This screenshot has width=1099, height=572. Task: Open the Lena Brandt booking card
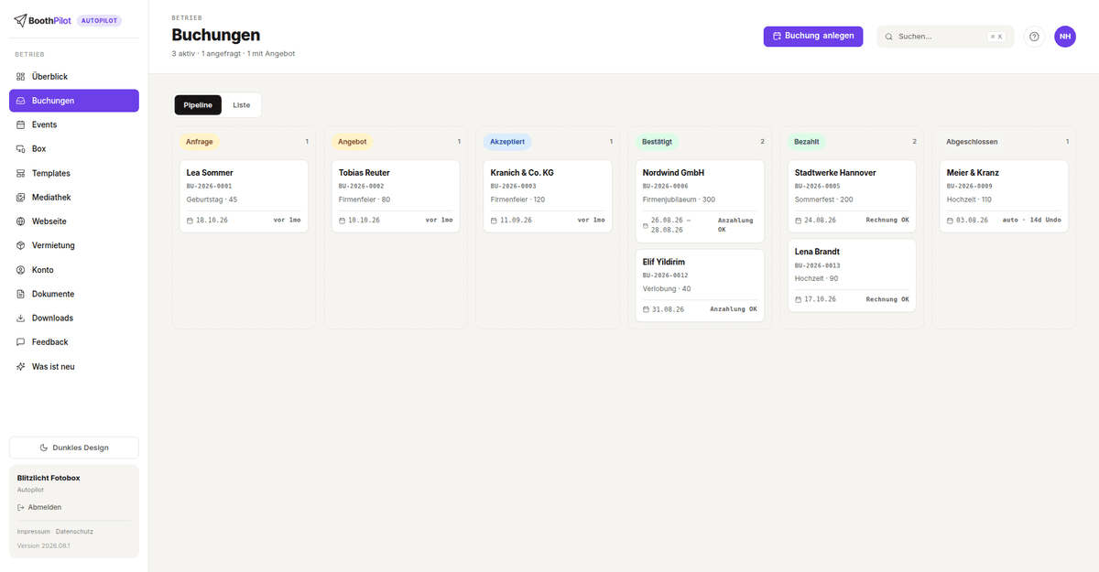click(852, 275)
